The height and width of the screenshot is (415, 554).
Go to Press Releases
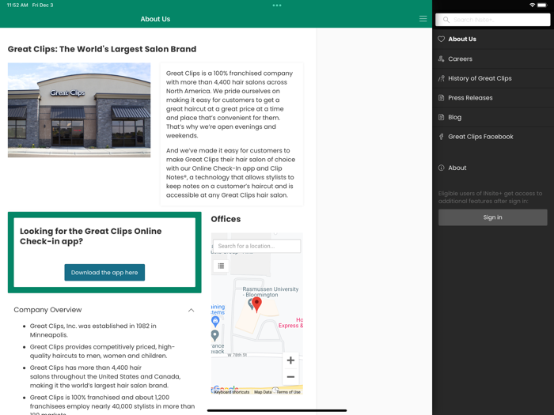tap(493, 98)
